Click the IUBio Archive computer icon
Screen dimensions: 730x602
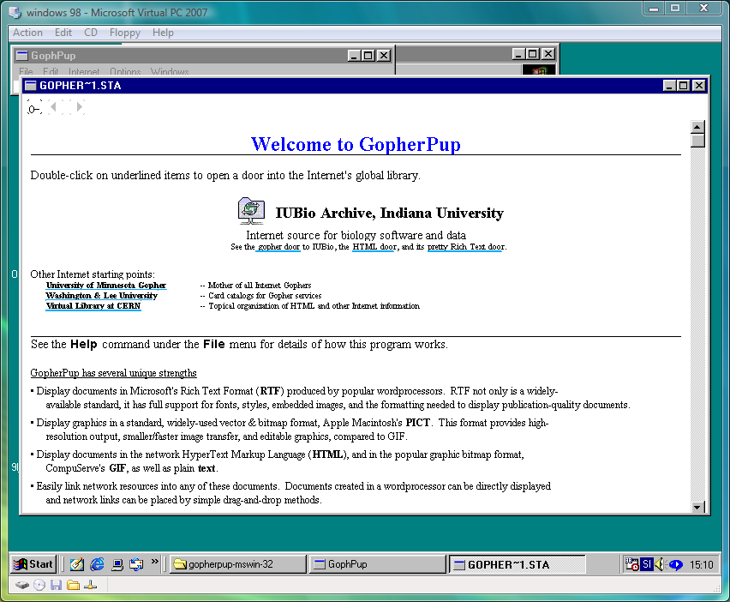250,211
